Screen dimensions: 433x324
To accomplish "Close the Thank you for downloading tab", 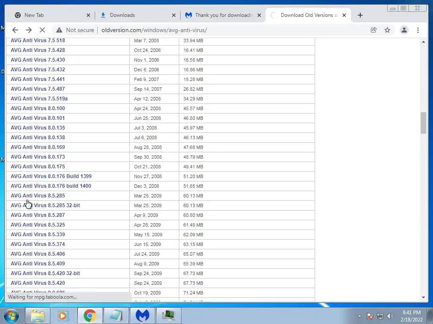I will pos(259,15).
